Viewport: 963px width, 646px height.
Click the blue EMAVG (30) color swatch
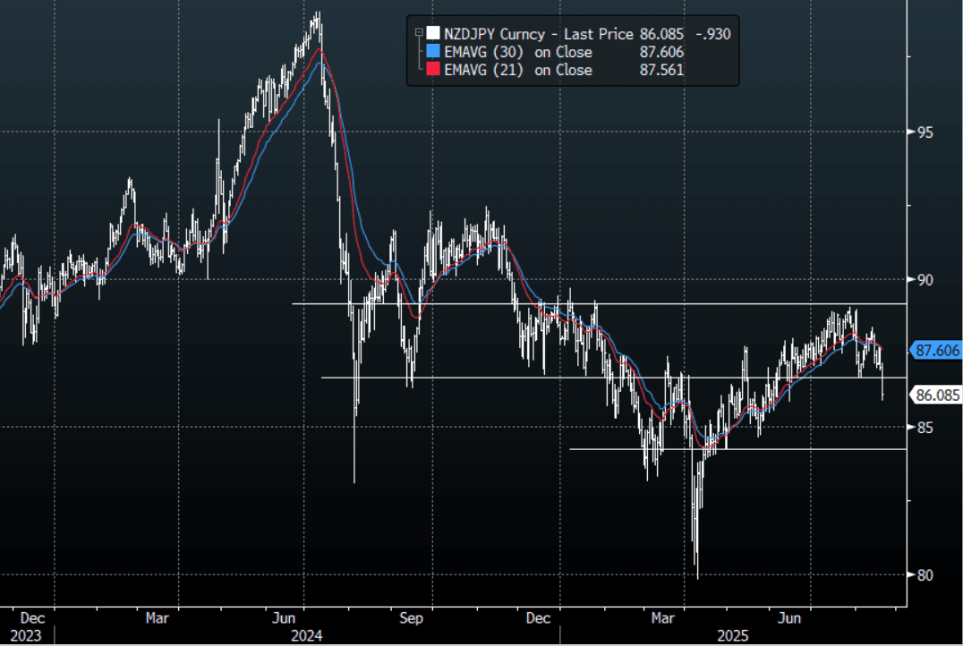(x=433, y=51)
